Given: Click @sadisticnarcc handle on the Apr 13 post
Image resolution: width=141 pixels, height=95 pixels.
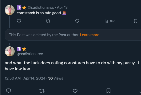Looking at the screenshot, I should (x=41, y=7).
